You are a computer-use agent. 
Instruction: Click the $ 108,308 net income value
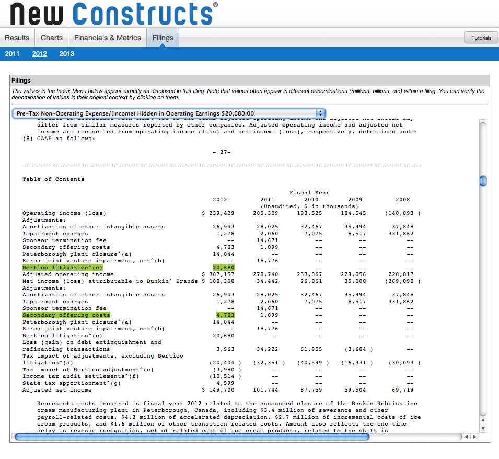click(x=218, y=281)
